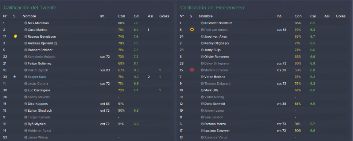The height and width of the screenshot is (141, 353).
Task: Sort Heerenveen table by Nombre header
Action: tap(206, 16)
